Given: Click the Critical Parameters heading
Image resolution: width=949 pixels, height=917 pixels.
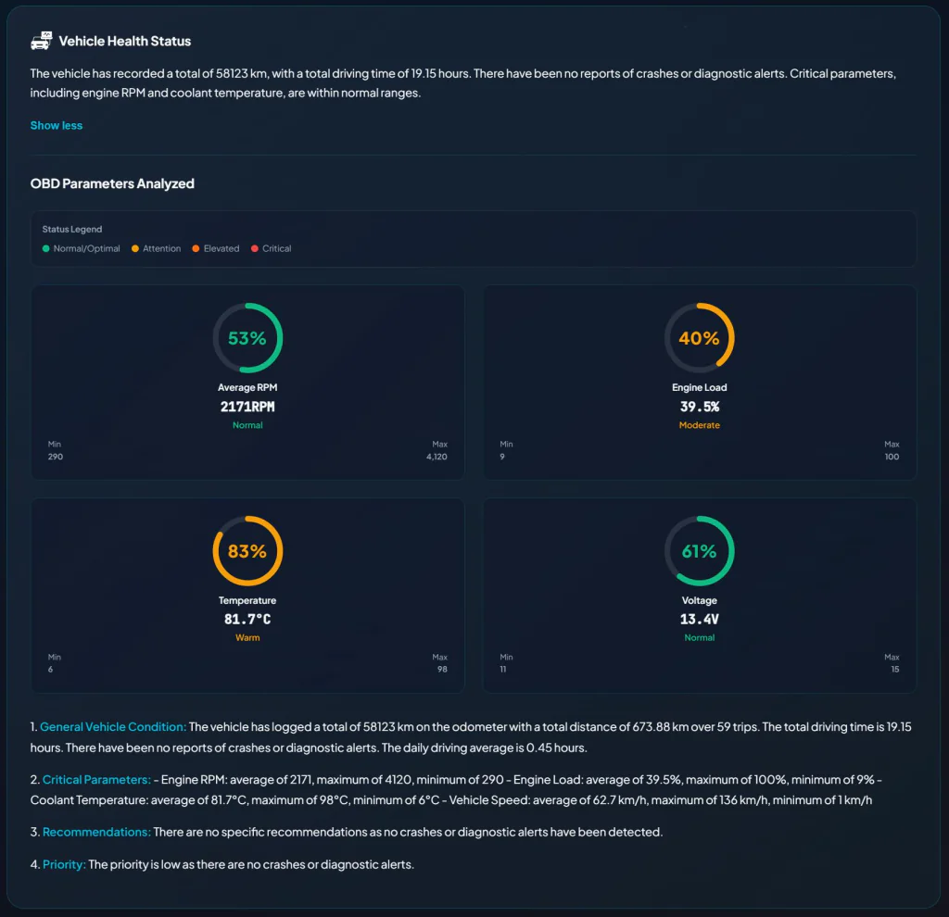Looking at the screenshot, I should pos(96,779).
